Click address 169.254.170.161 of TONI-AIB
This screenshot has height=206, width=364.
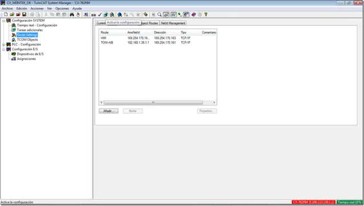click(x=165, y=42)
